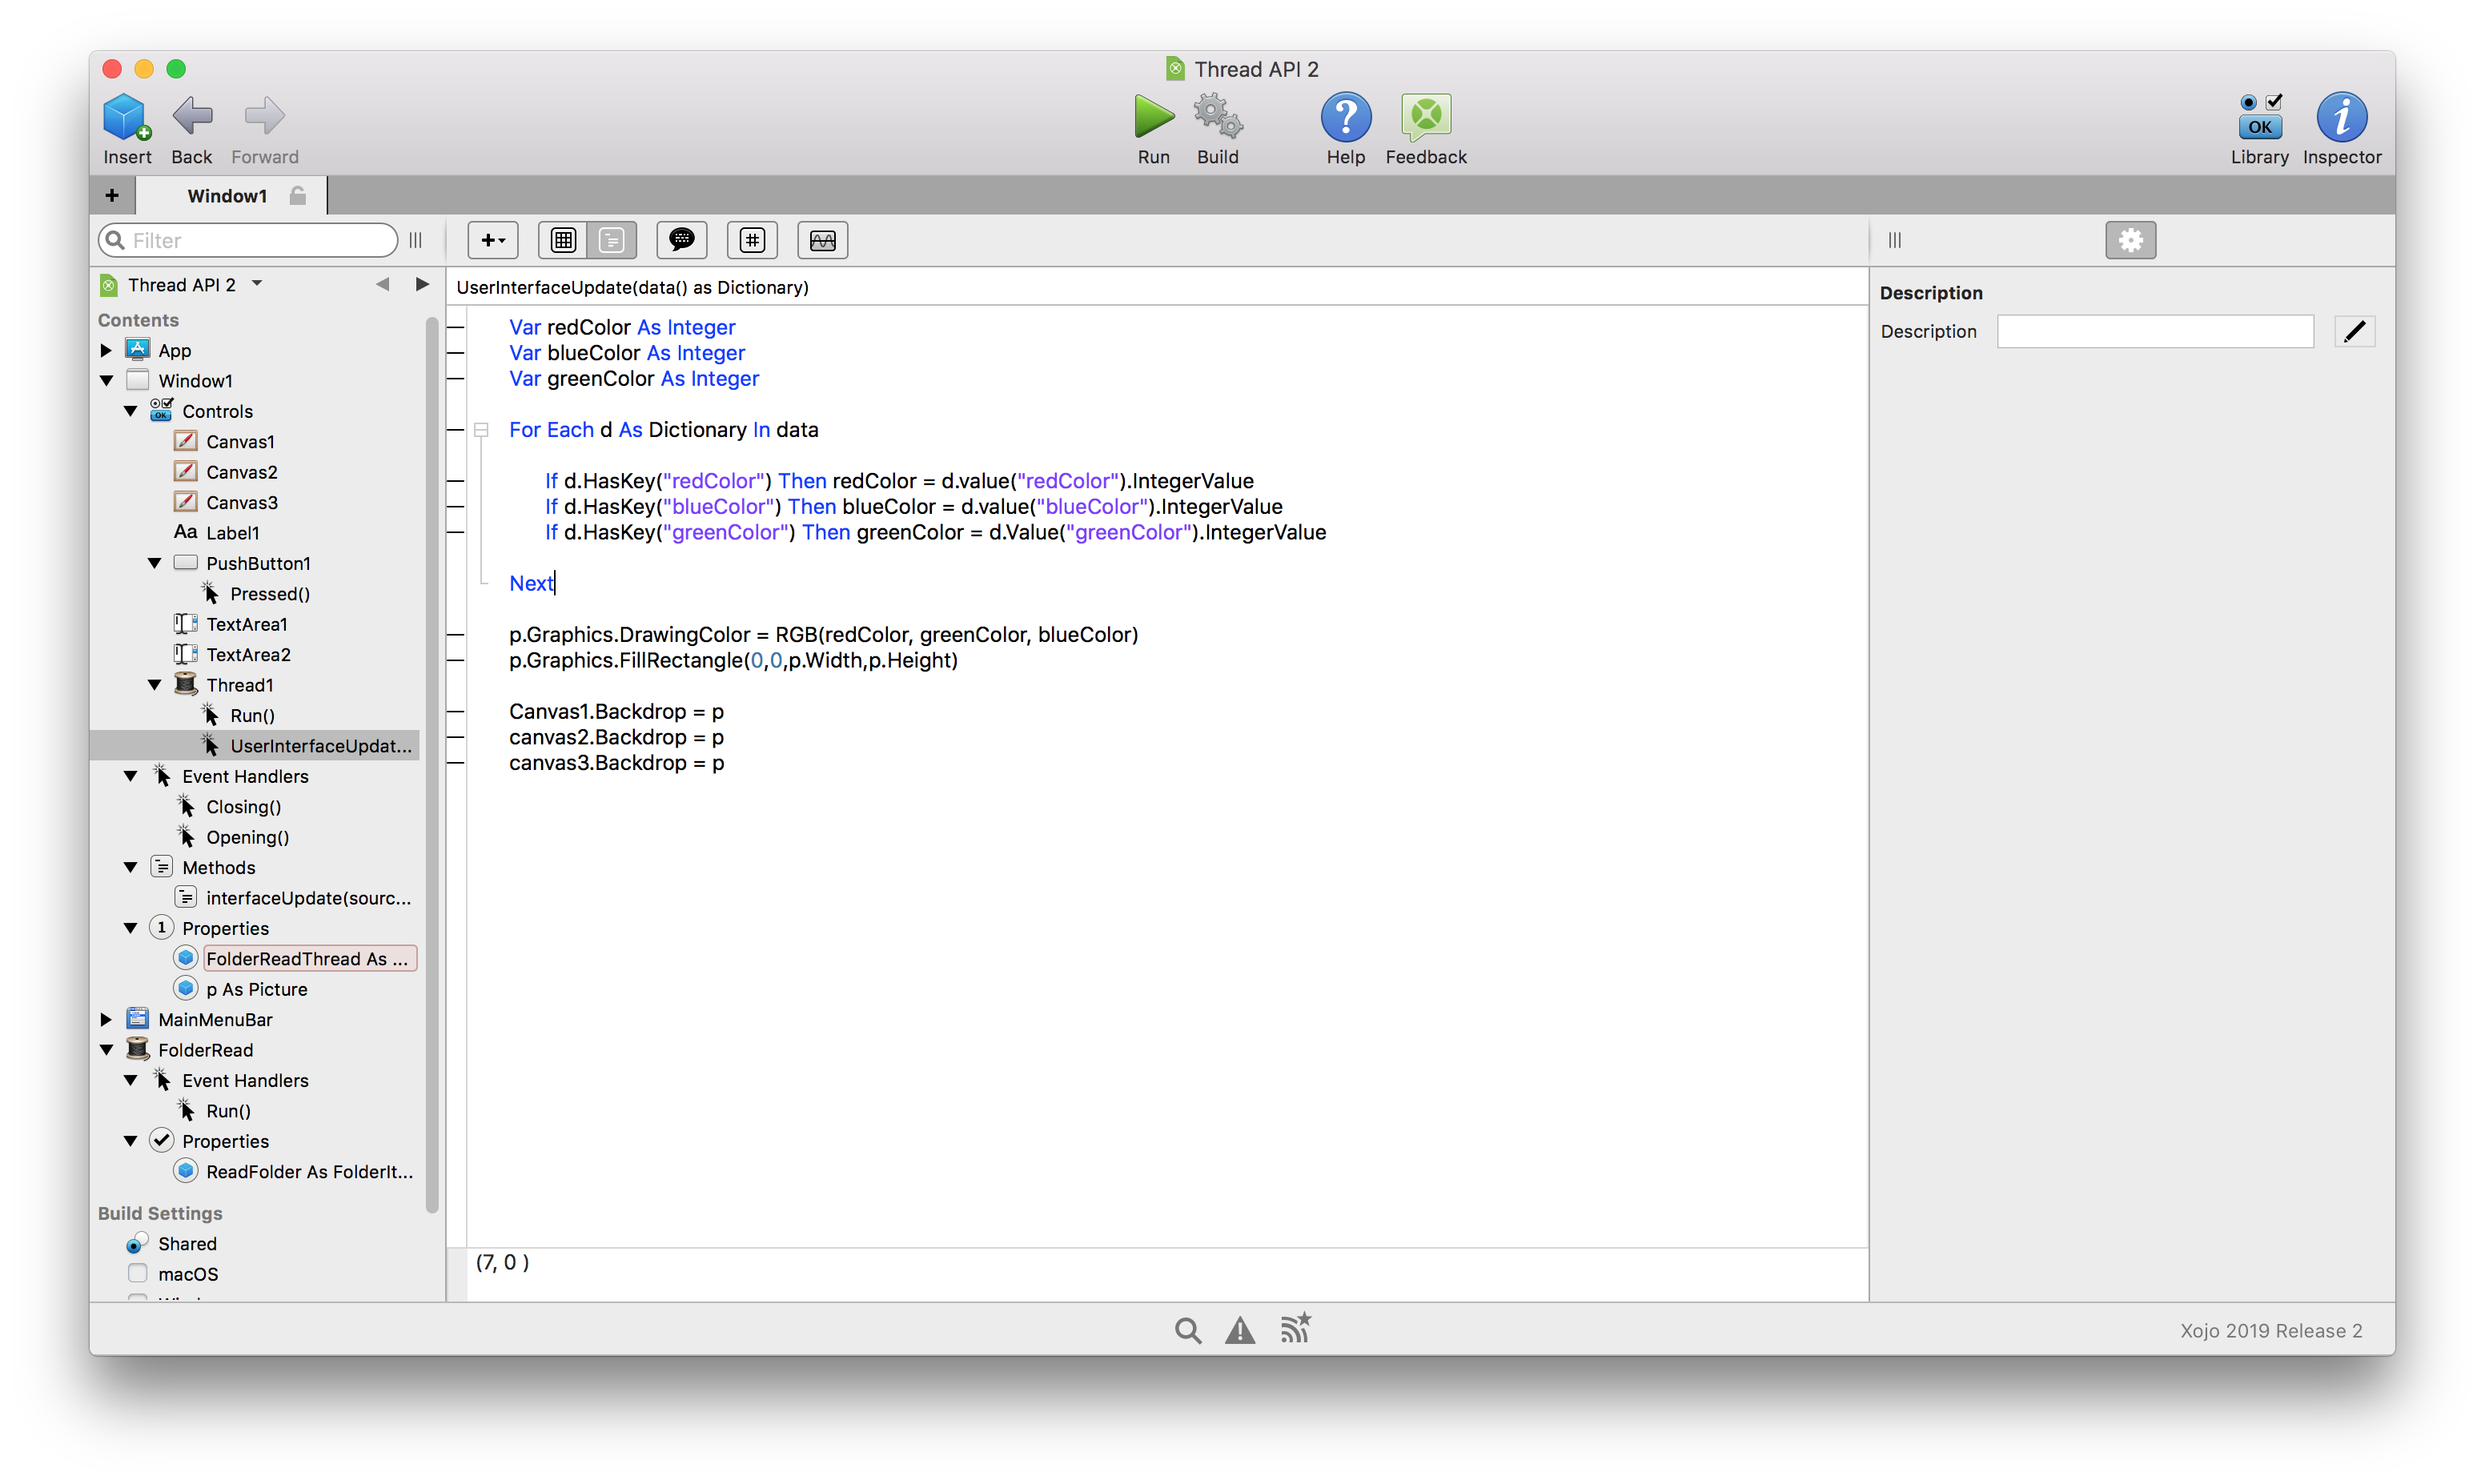Click the navigator vertical scrollbar
The height and width of the screenshot is (1484, 2485).
(432, 765)
